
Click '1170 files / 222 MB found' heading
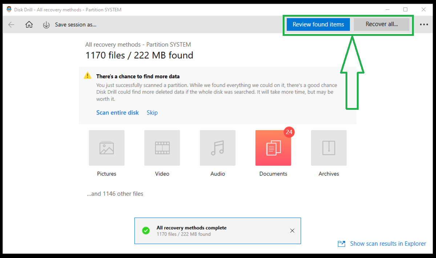[139, 55]
